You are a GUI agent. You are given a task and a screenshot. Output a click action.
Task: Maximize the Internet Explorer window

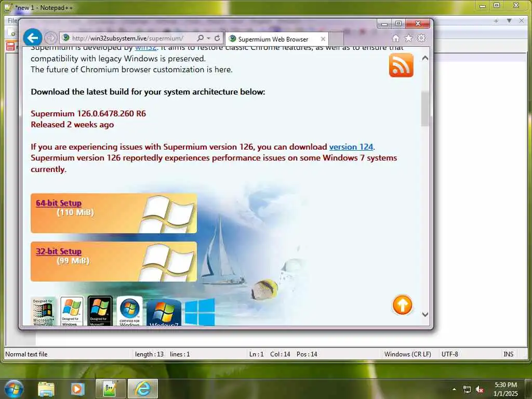[x=398, y=23]
